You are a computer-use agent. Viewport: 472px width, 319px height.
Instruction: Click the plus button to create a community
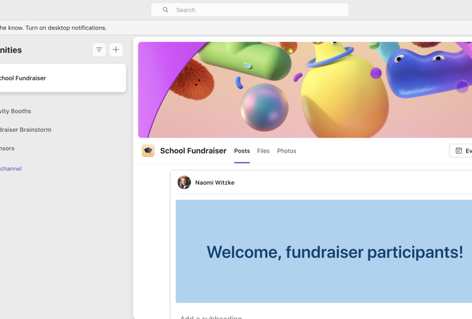[116, 50]
